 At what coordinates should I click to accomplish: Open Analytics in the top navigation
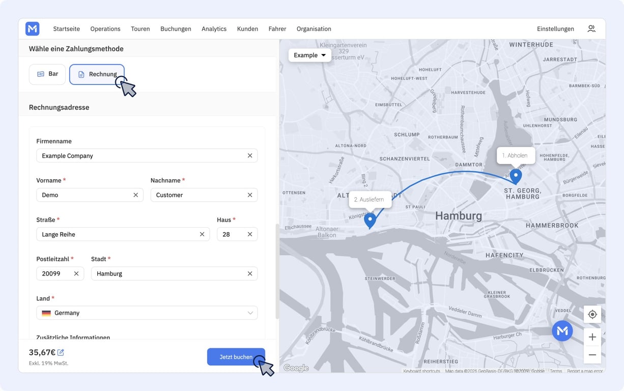click(214, 29)
